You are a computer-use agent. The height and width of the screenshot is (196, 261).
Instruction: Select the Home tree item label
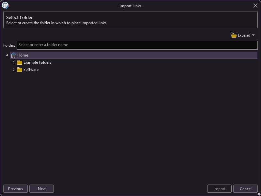[x=23, y=55]
